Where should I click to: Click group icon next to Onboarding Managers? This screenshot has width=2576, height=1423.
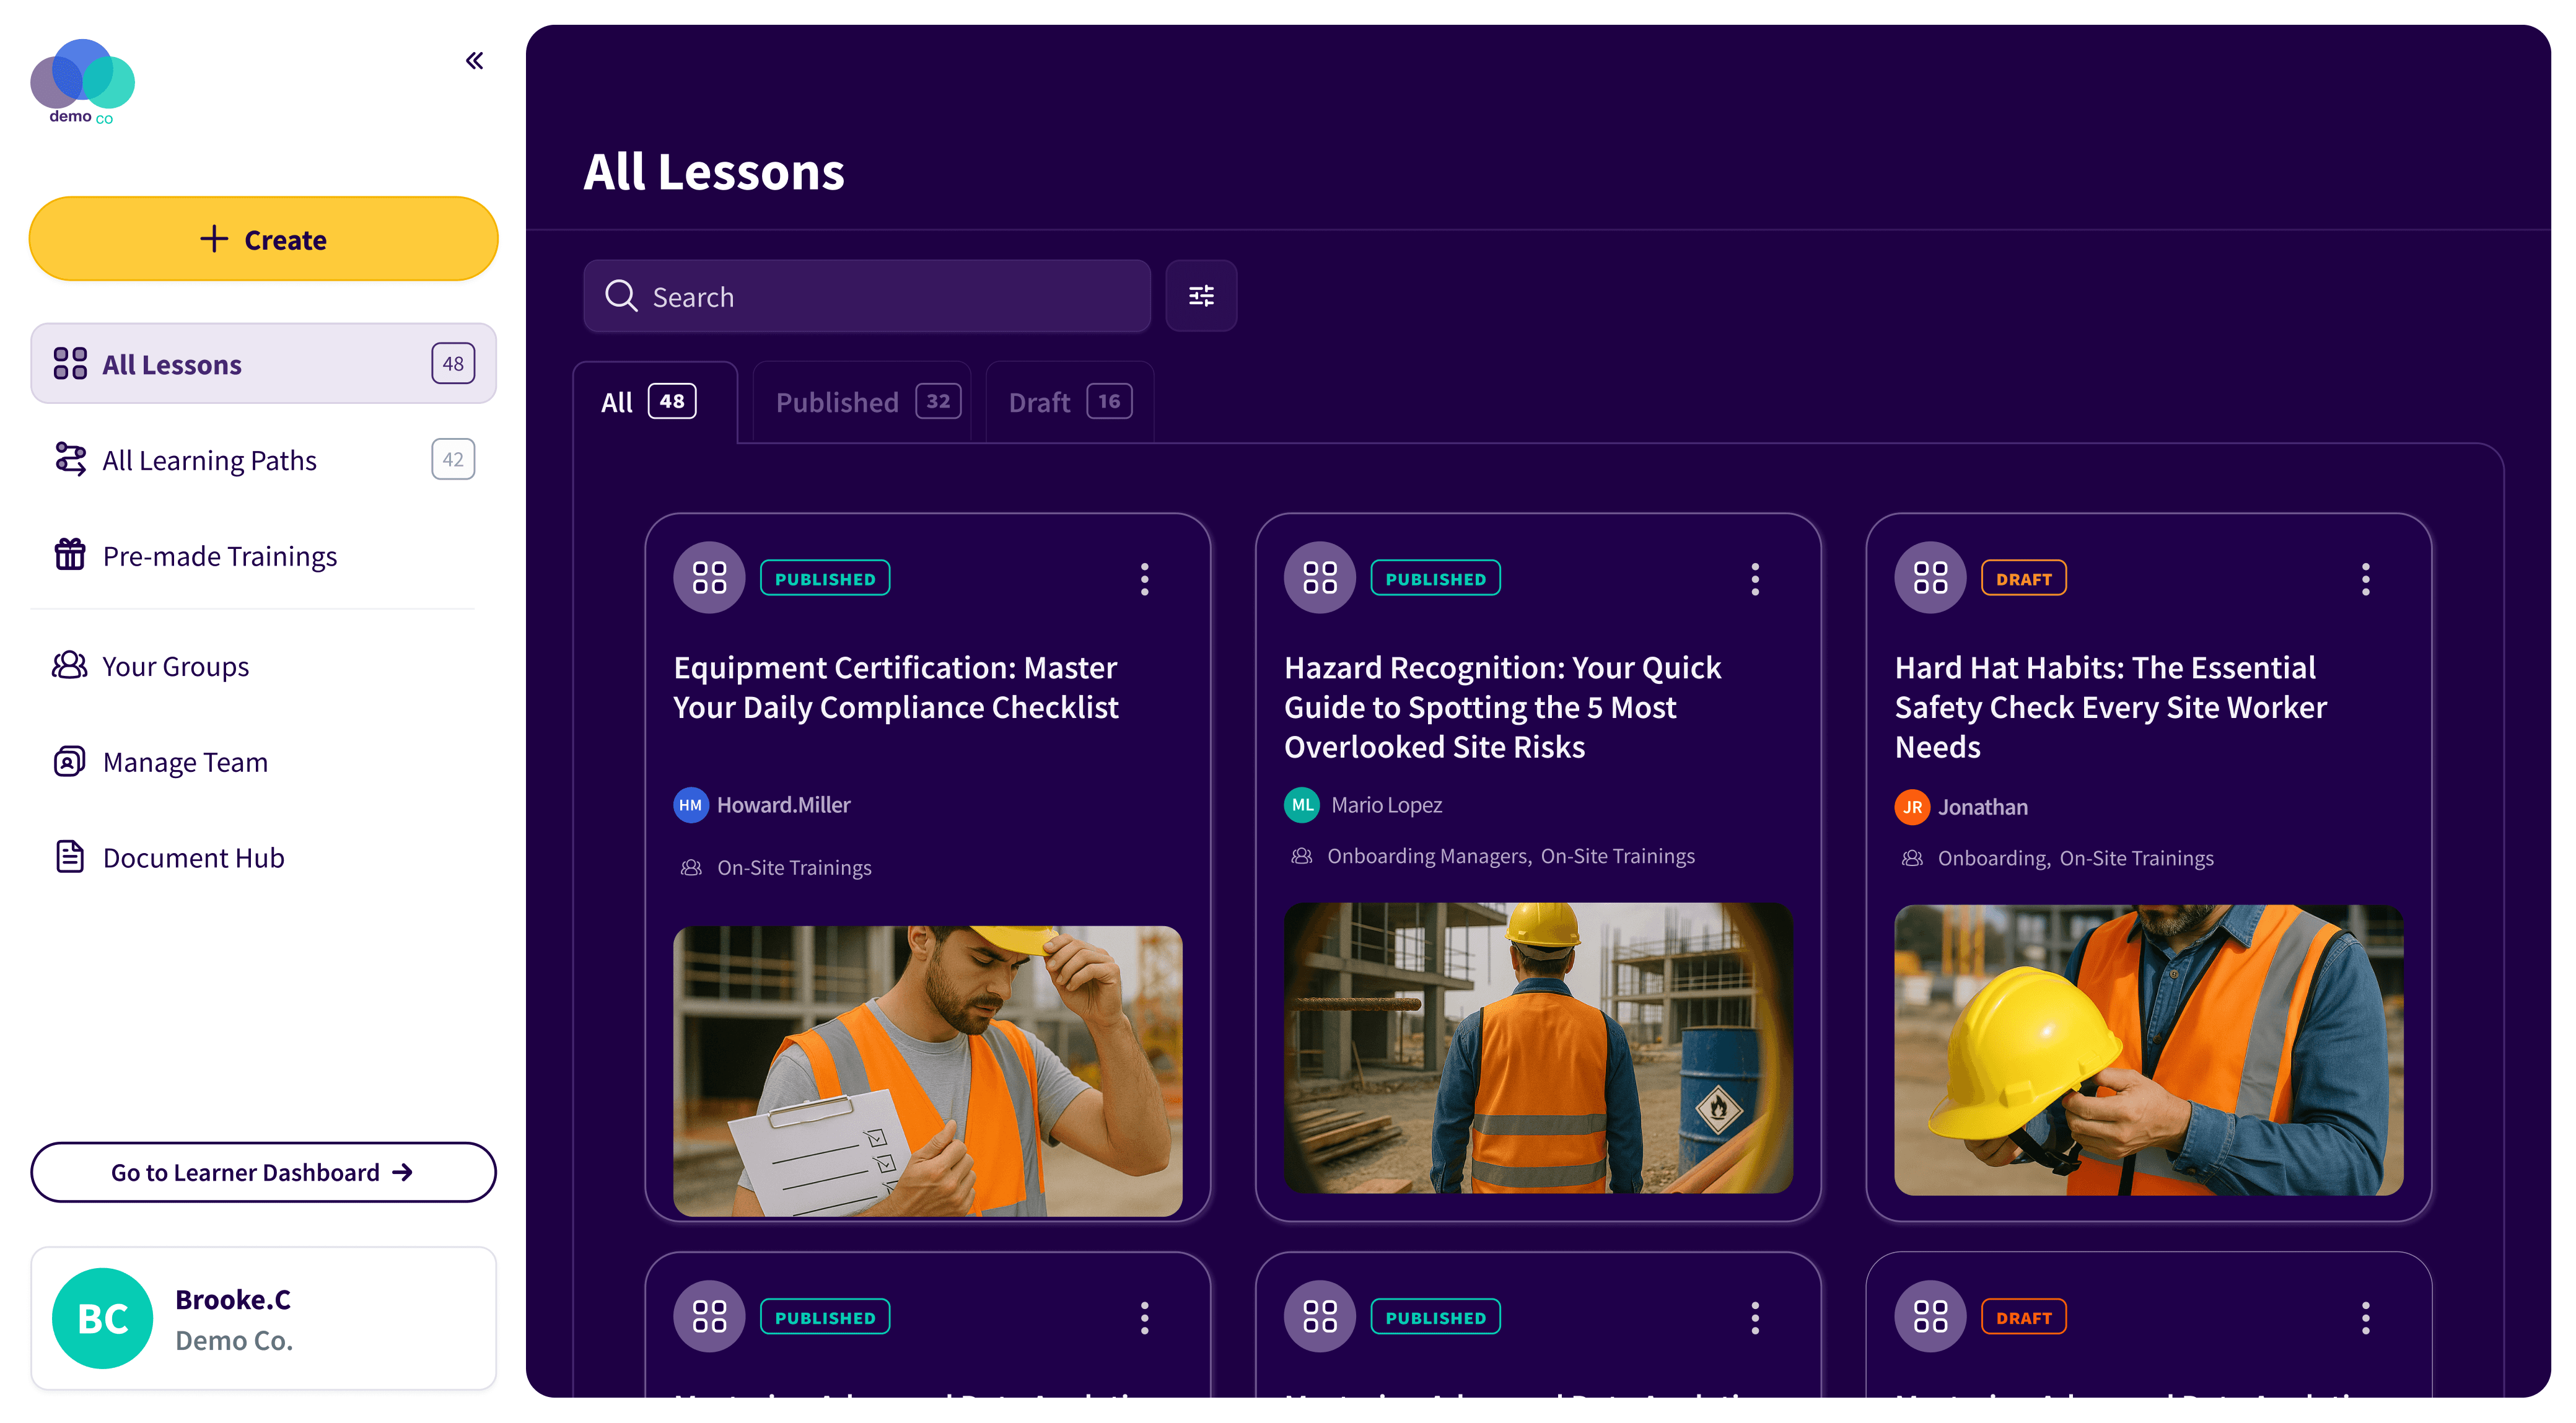[1302, 857]
